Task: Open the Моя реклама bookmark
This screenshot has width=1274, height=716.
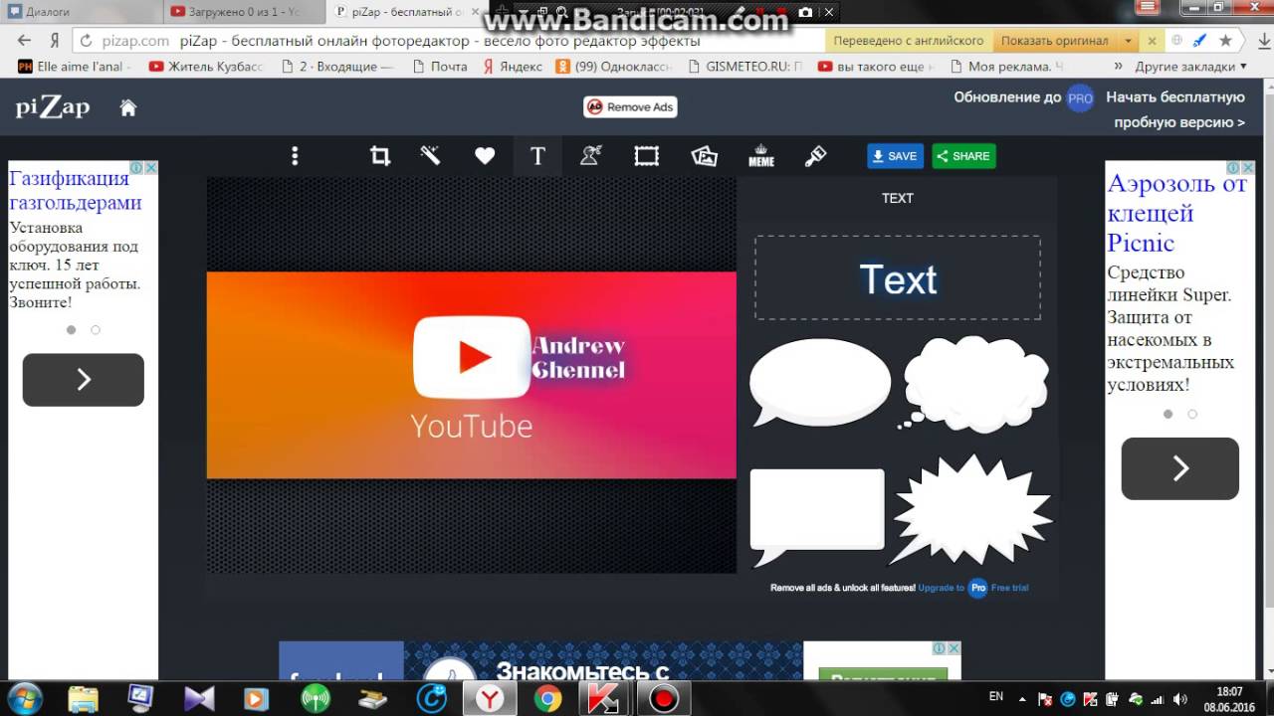Action: [x=1006, y=67]
